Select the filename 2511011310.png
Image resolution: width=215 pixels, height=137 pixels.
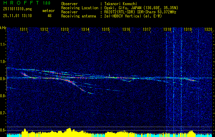[17, 9]
